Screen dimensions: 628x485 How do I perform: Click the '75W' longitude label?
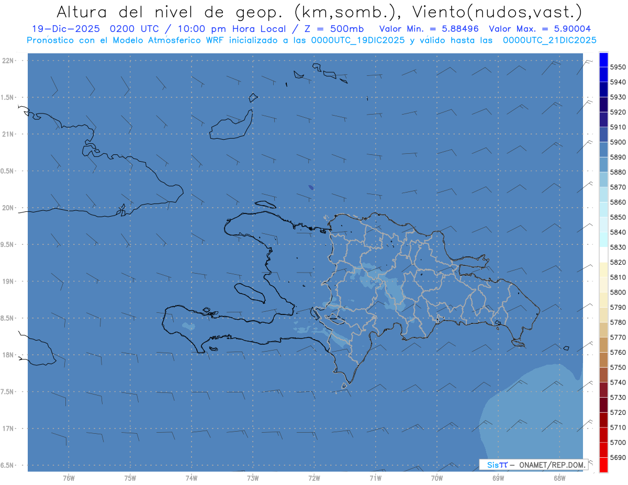[x=130, y=478]
